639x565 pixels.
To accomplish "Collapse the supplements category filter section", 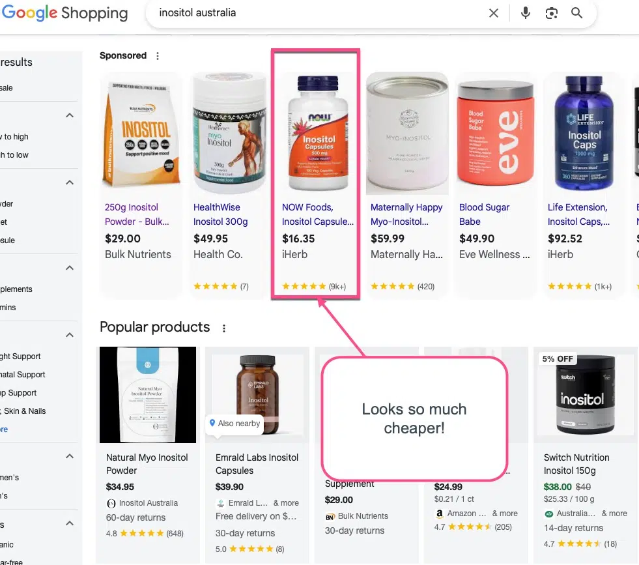I will tap(70, 268).
